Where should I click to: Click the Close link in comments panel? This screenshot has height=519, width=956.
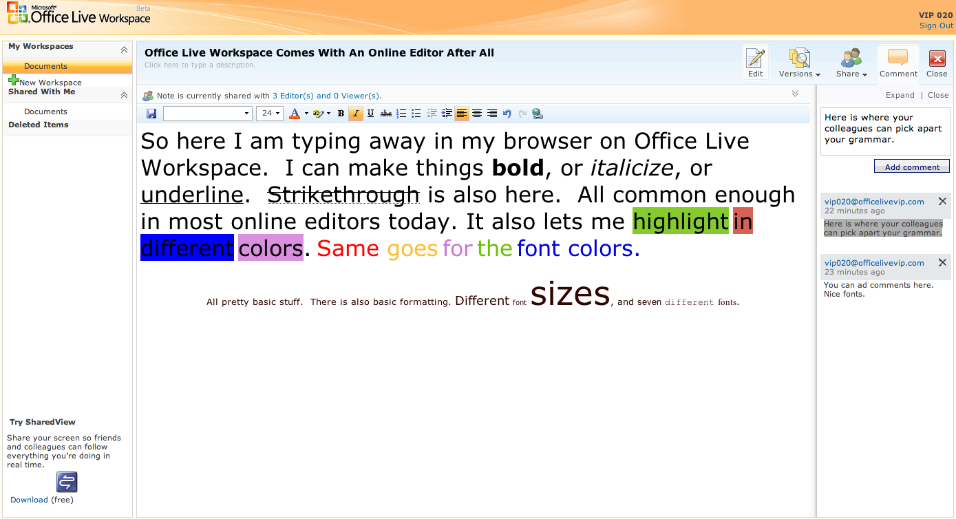click(938, 95)
